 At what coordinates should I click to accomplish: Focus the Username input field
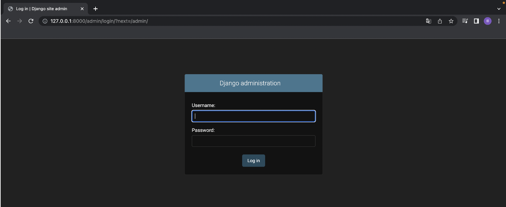[x=254, y=116]
